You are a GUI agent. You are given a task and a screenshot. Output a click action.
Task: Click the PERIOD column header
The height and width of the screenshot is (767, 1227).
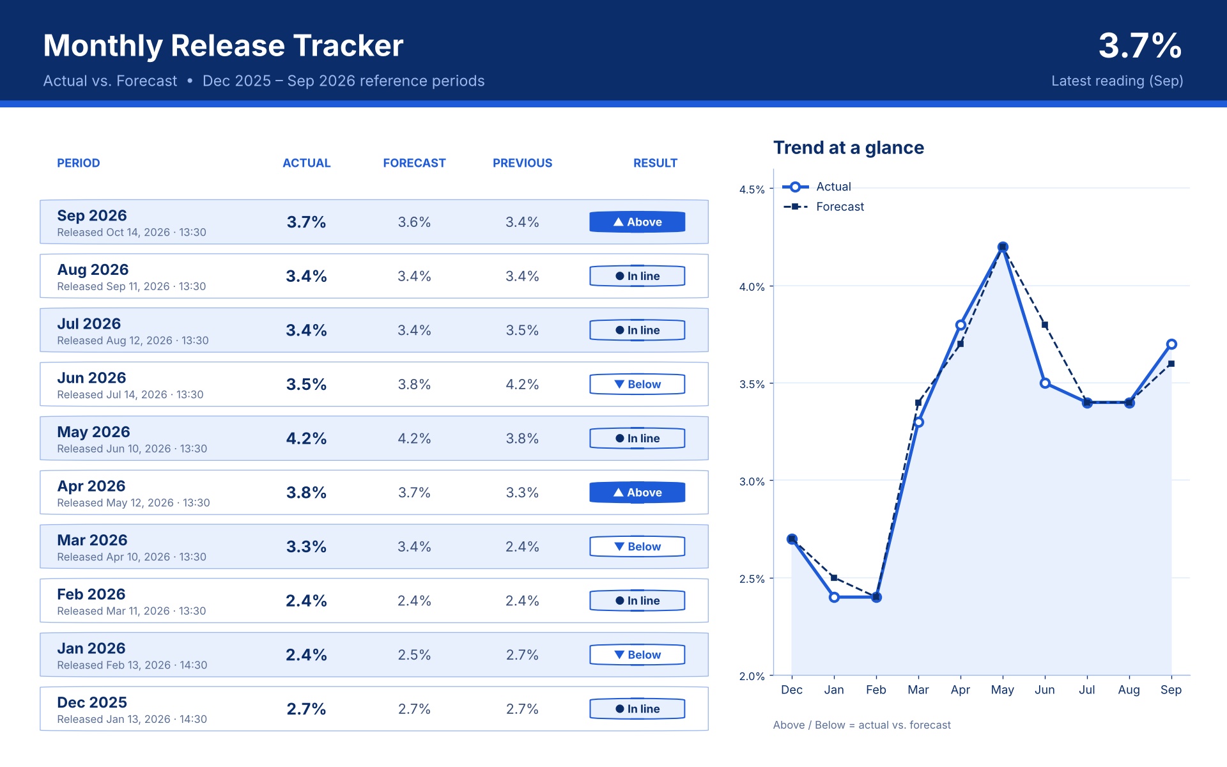(x=79, y=163)
